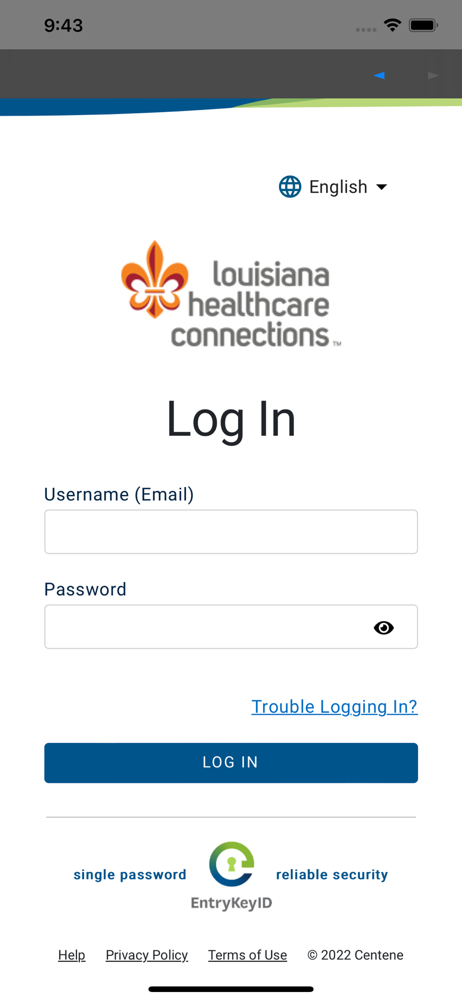Viewport: 462px width, 1001px height.
Task: Tap the LOG IN button
Action: 231,763
